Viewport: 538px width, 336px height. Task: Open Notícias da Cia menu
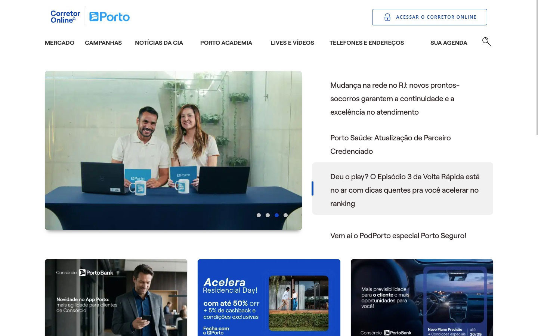[x=159, y=43]
